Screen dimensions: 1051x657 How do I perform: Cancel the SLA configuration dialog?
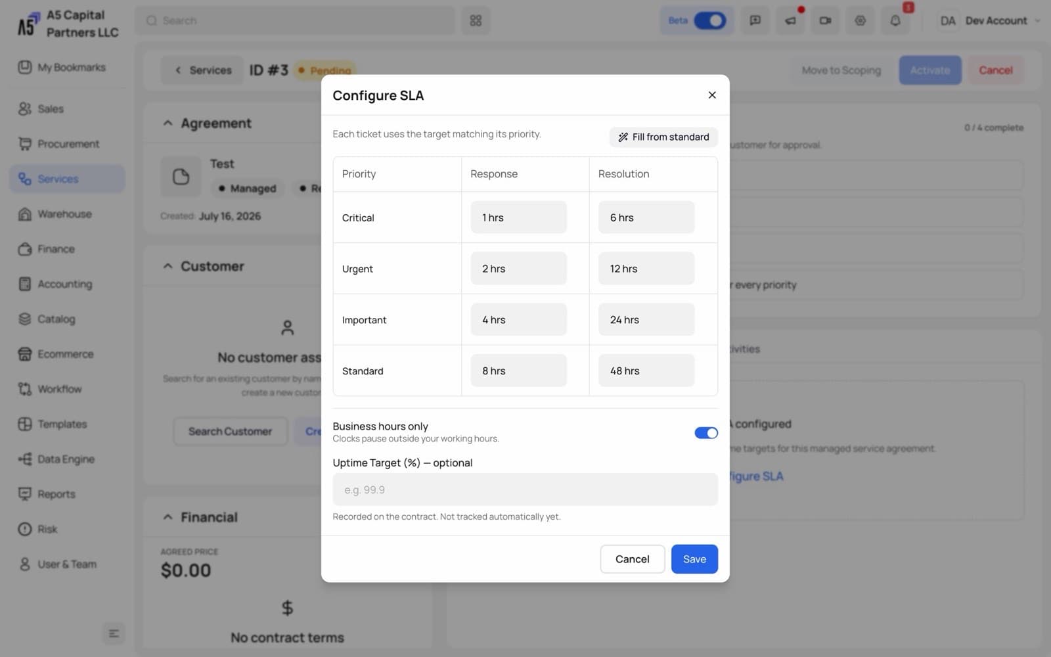point(632,559)
